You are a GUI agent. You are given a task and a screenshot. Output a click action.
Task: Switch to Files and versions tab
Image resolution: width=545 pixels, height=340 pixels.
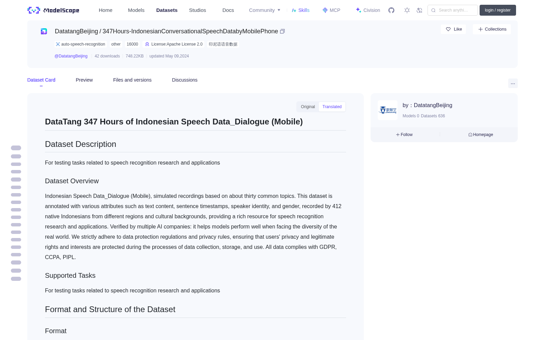coord(132,80)
